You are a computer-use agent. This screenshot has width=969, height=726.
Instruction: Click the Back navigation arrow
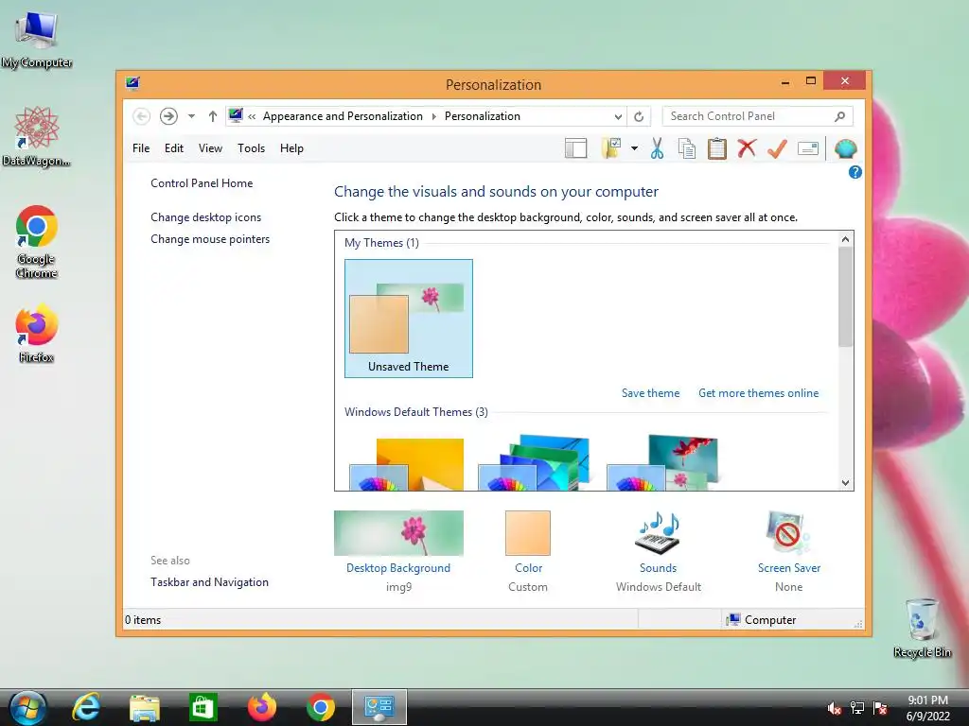pos(142,116)
